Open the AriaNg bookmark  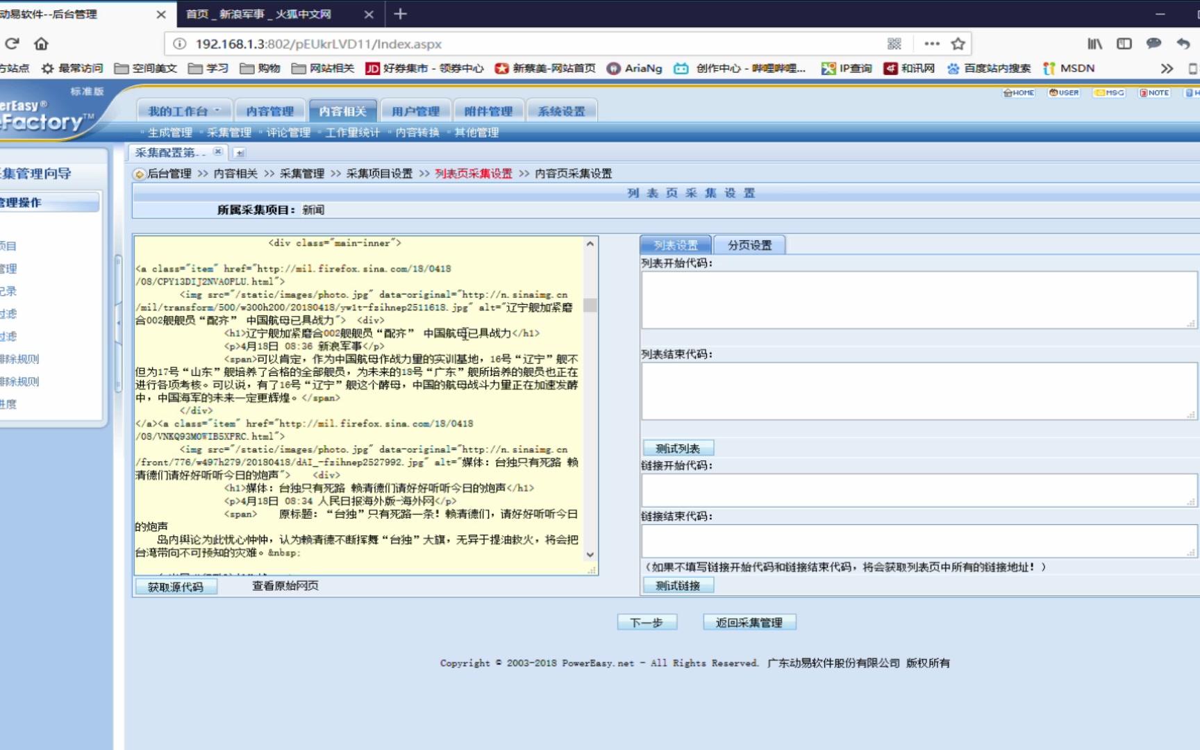tap(635, 68)
